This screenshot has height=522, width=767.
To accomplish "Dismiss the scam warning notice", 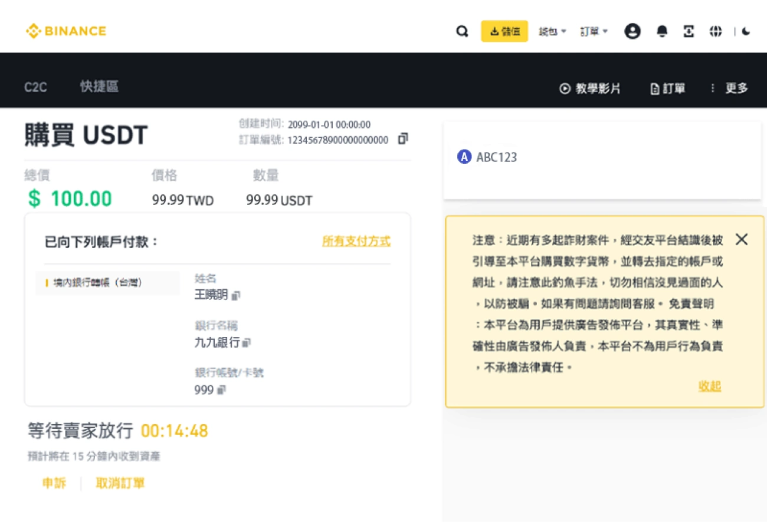I will pyautogui.click(x=742, y=239).
